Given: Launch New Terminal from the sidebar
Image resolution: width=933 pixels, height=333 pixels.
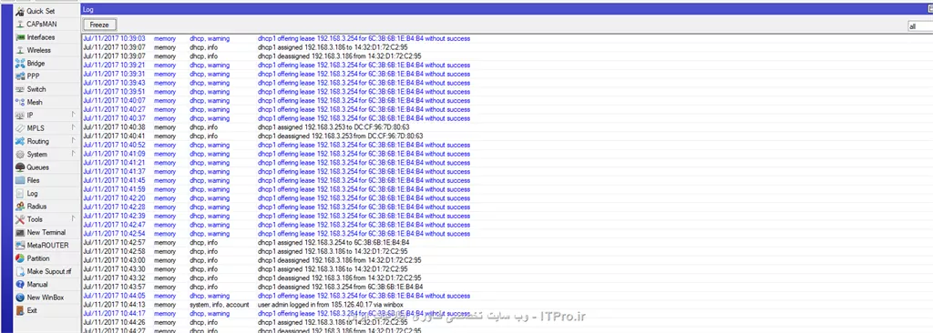Looking at the screenshot, I should pos(46,233).
